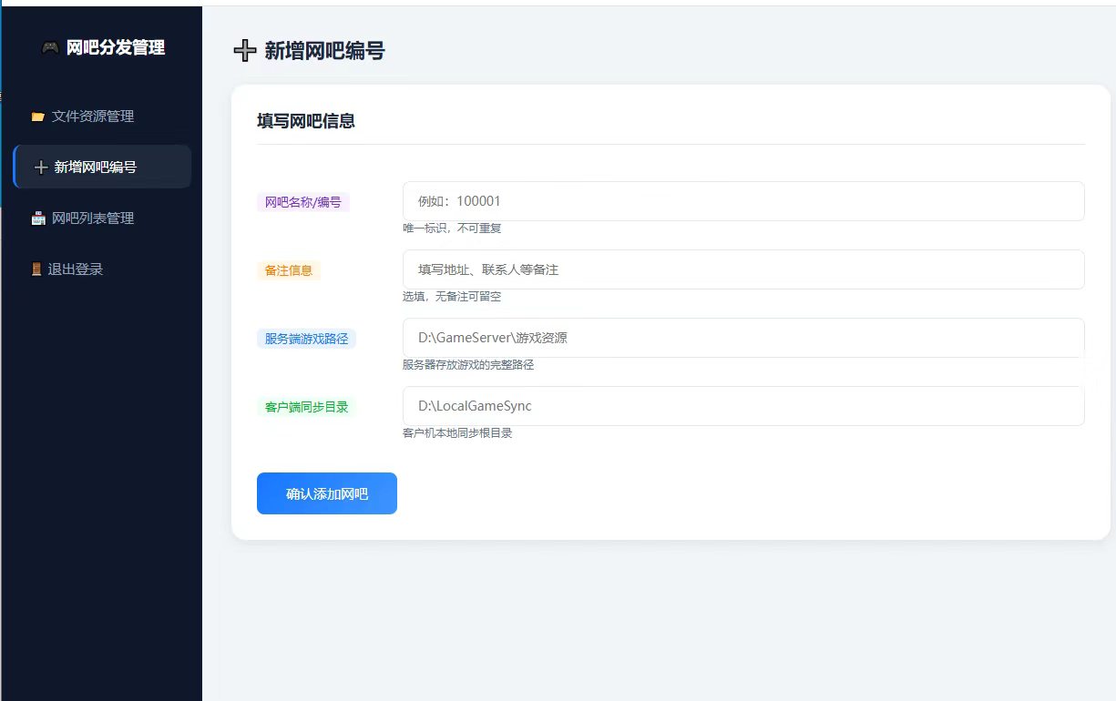Click the hint text 选填，无备注可留空

452,297
